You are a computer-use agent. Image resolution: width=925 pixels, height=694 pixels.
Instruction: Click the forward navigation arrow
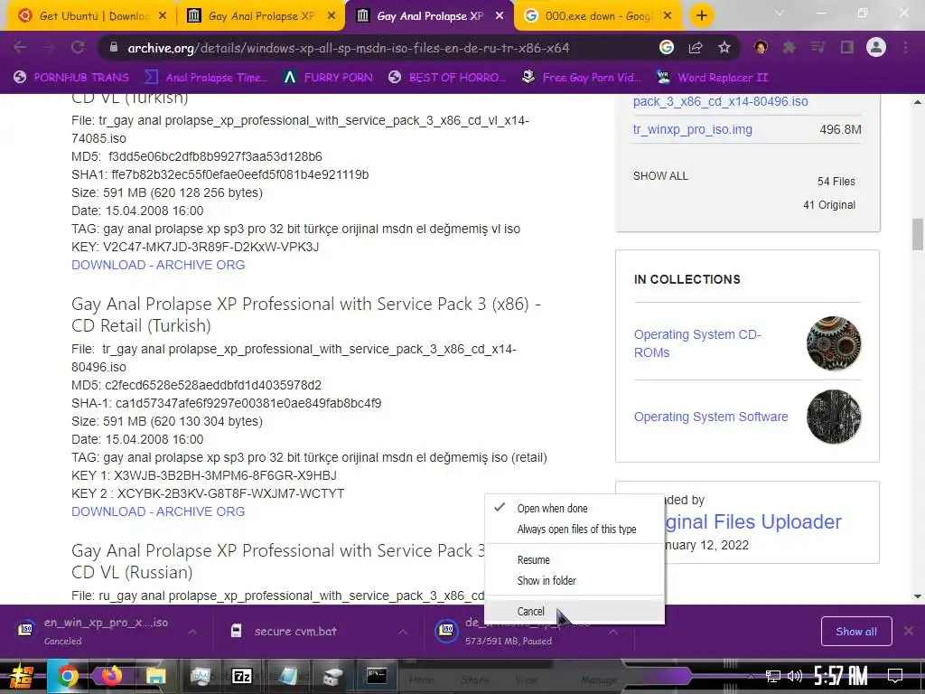pos(49,47)
